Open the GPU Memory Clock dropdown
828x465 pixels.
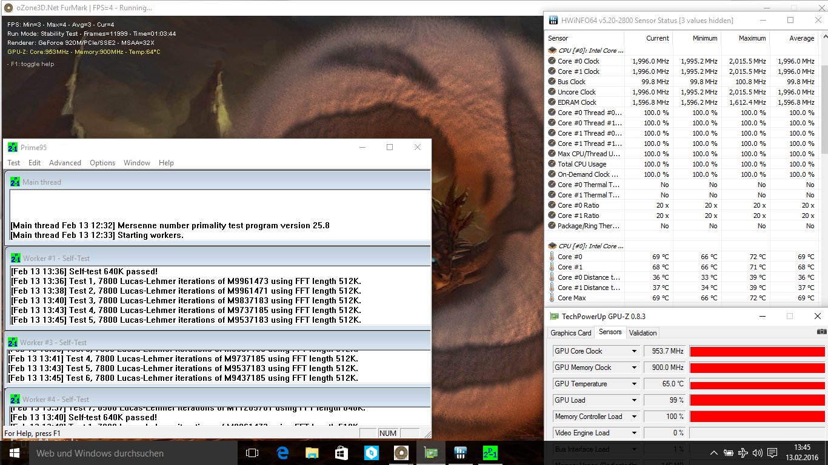coord(634,368)
